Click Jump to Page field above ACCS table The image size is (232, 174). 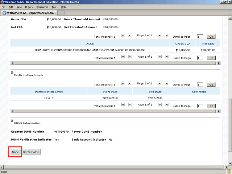200,37
